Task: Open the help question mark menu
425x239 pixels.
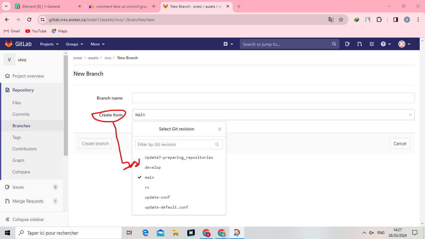Action: [x=386, y=44]
